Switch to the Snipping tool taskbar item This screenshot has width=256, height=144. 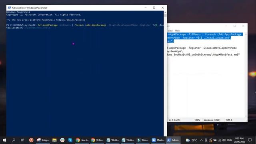coord(43,140)
